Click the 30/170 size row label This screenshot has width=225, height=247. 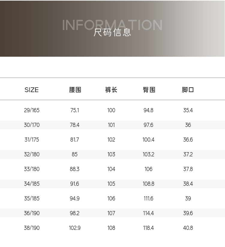click(31, 125)
